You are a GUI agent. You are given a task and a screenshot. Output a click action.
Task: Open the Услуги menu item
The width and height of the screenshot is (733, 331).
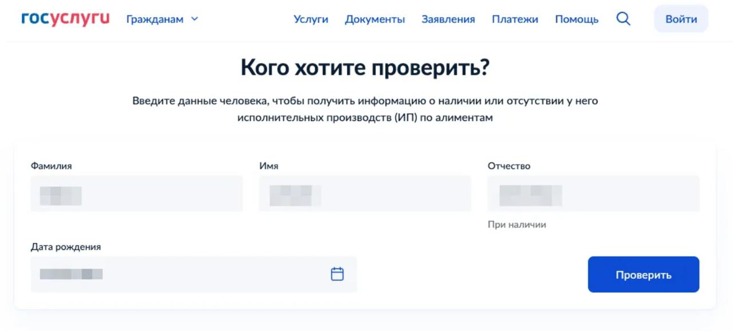(x=310, y=19)
